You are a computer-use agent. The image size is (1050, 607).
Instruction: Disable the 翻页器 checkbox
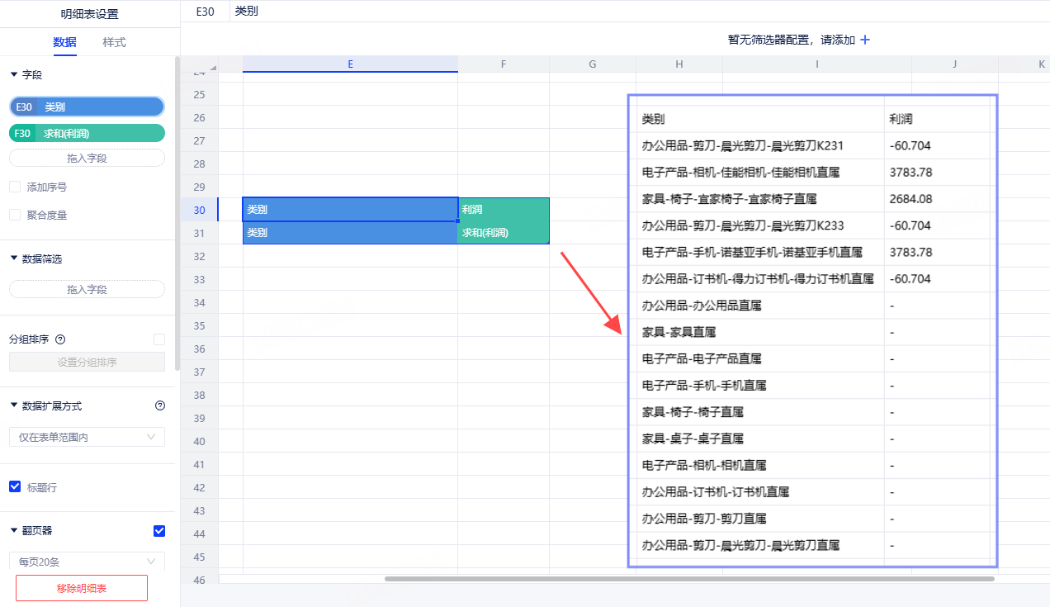click(x=159, y=530)
